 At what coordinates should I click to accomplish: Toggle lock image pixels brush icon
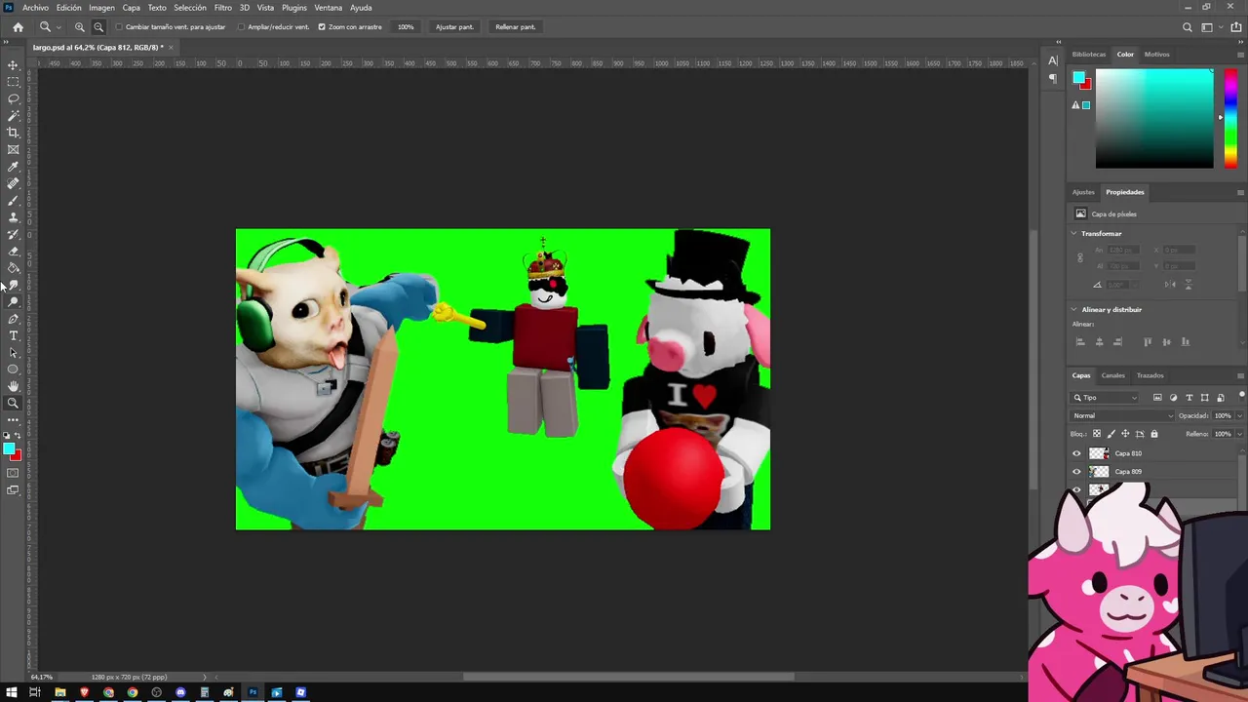click(x=1111, y=434)
